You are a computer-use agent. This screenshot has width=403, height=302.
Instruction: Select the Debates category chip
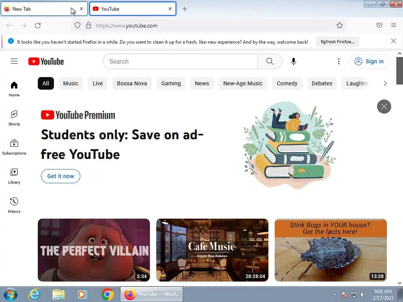pos(322,83)
